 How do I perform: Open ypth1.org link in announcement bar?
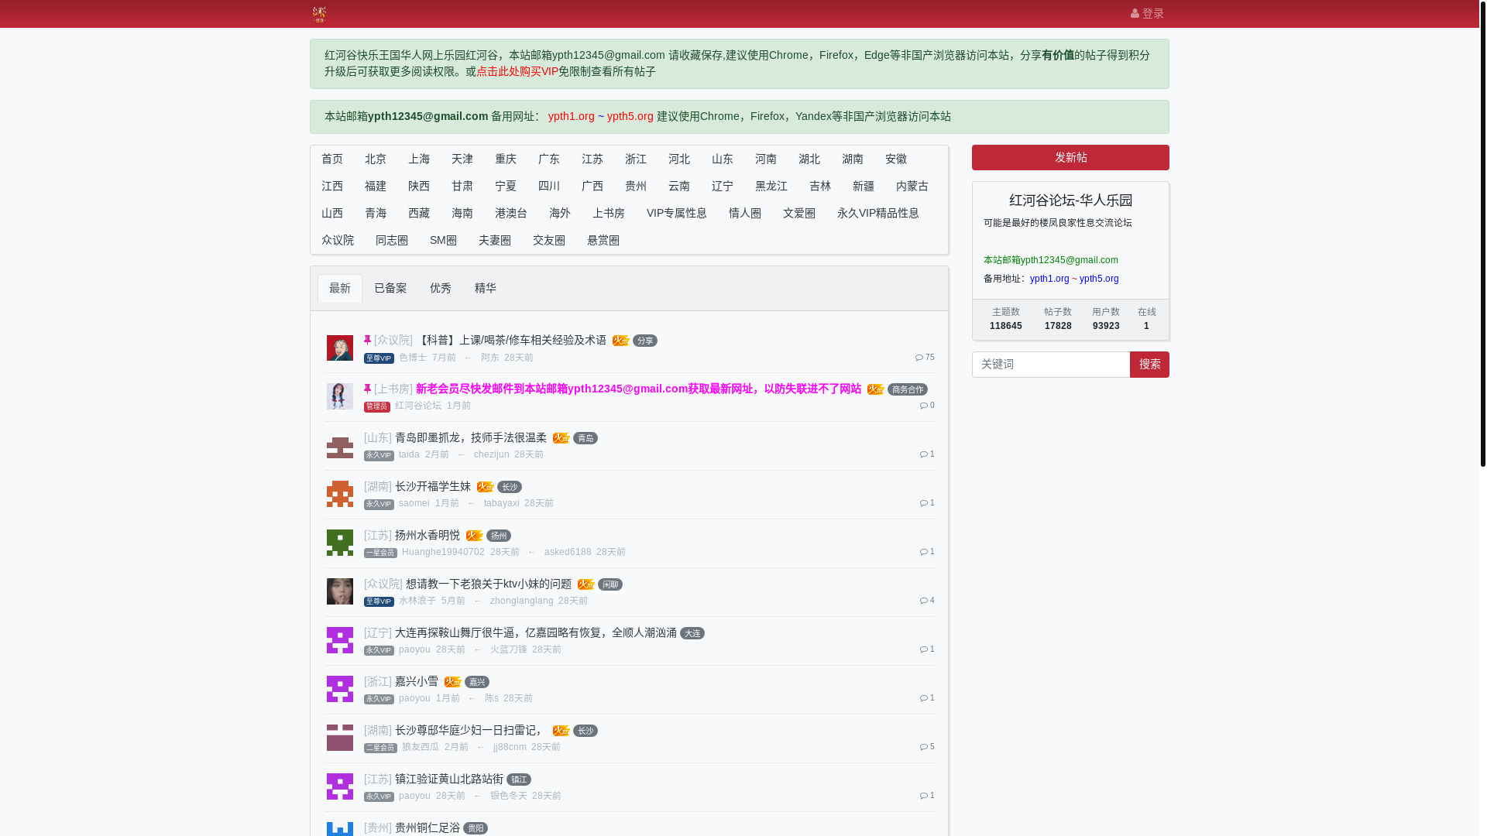(x=572, y=116)
